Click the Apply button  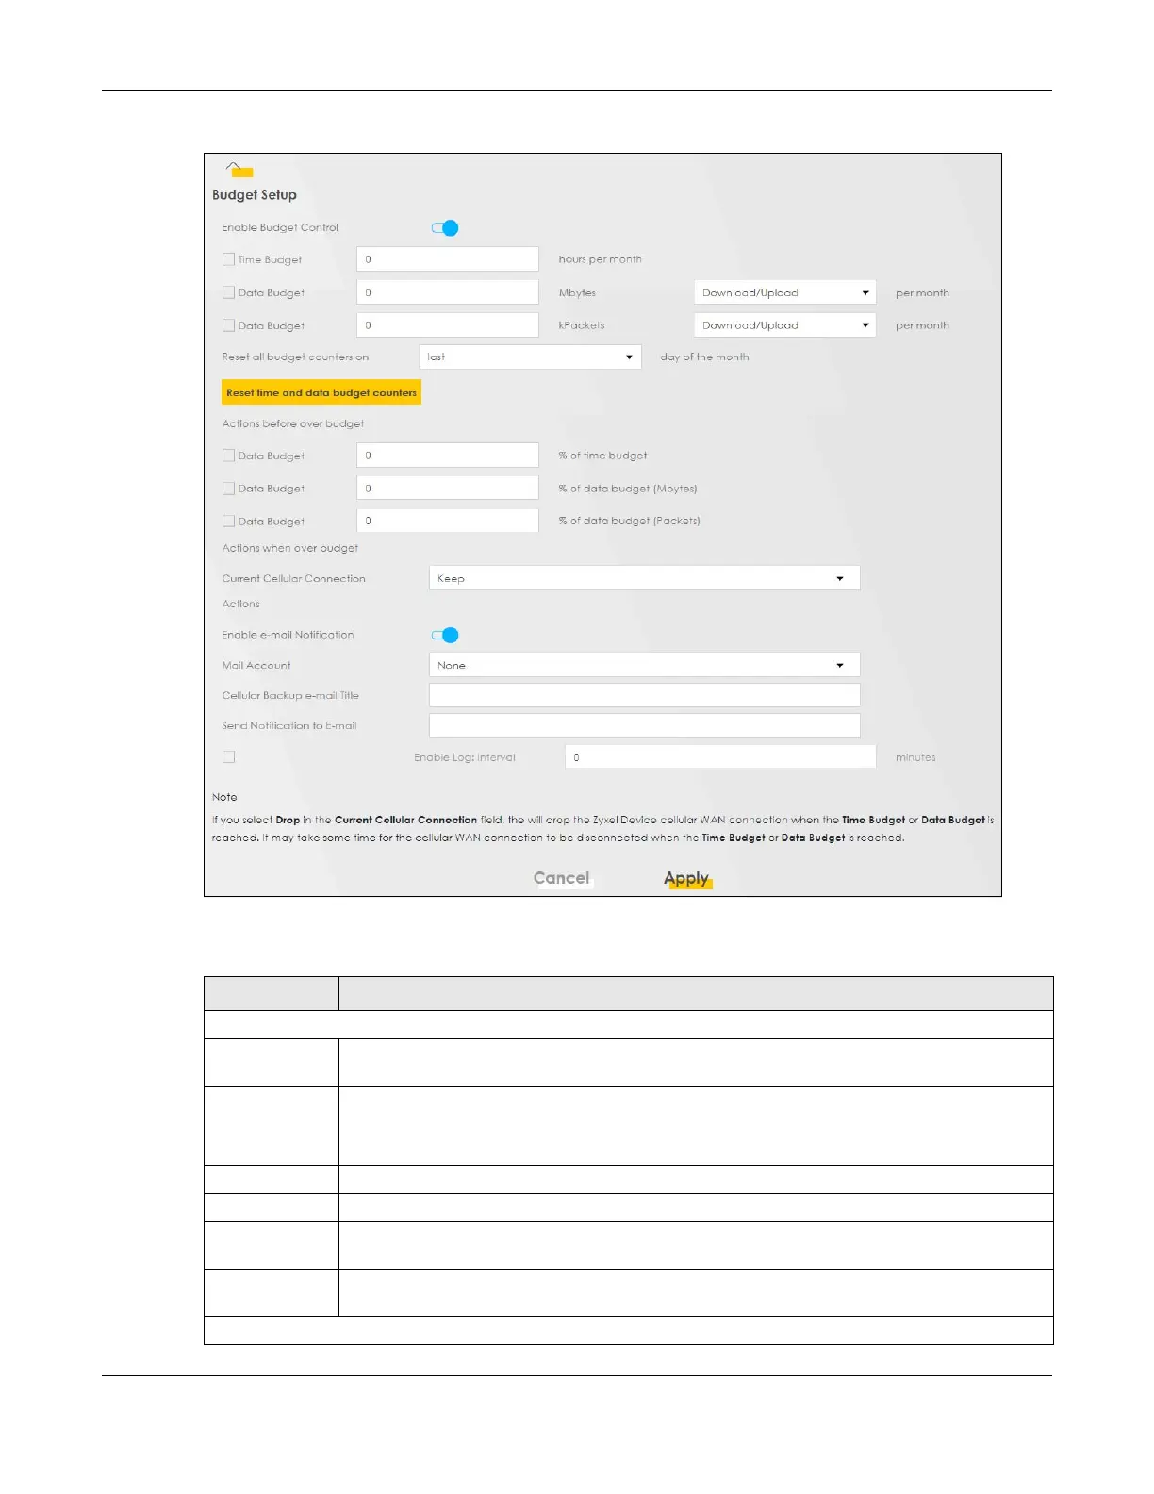(x=687, y=878)
